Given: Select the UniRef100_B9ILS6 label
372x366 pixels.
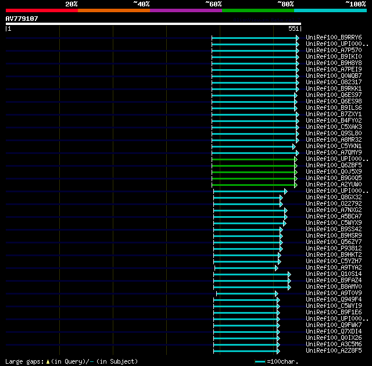Looking at the screenshot, I should pyautogui.click(x=334, y=108).
